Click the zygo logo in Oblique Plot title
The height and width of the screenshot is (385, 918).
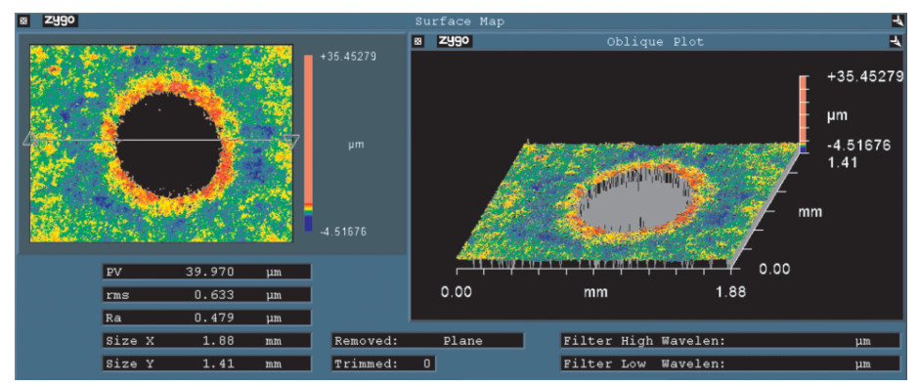[x=455, y=42]
